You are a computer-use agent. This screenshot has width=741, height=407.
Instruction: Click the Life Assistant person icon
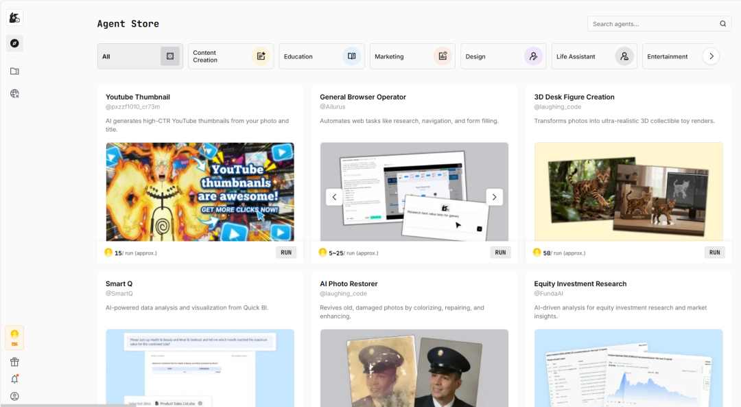click(x=624, y=56)
